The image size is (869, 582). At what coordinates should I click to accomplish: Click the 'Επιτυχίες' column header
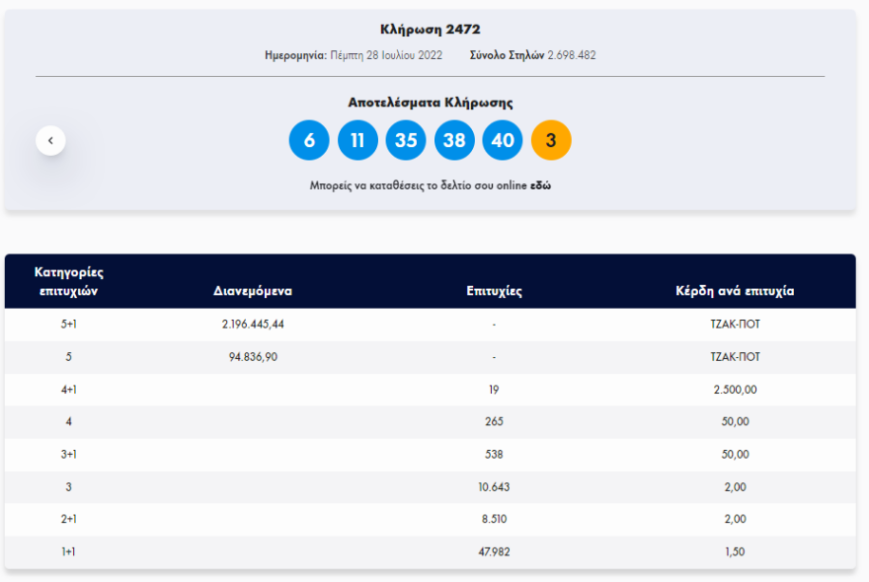coord(494,291)
